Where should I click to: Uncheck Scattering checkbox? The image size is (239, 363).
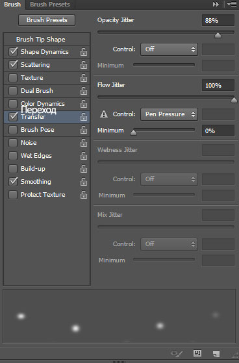pos(13,64)
